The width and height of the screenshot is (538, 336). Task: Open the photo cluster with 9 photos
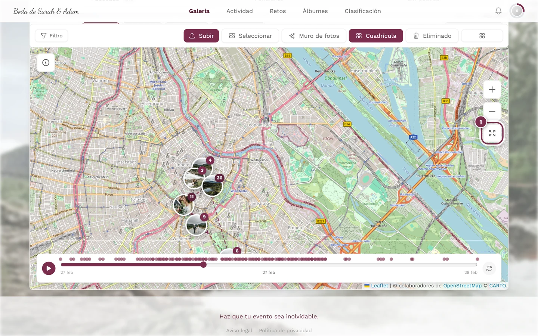(196, 225)
